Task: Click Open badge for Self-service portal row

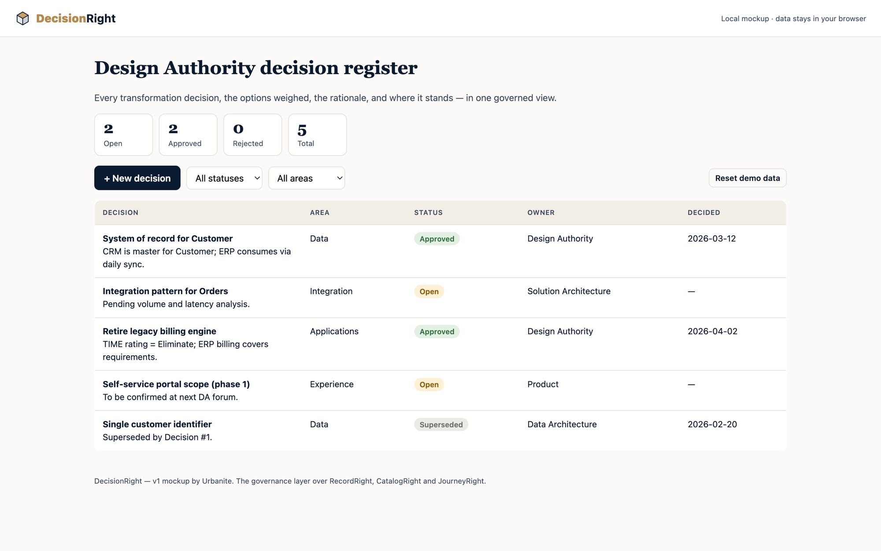Action: point(429,384)
